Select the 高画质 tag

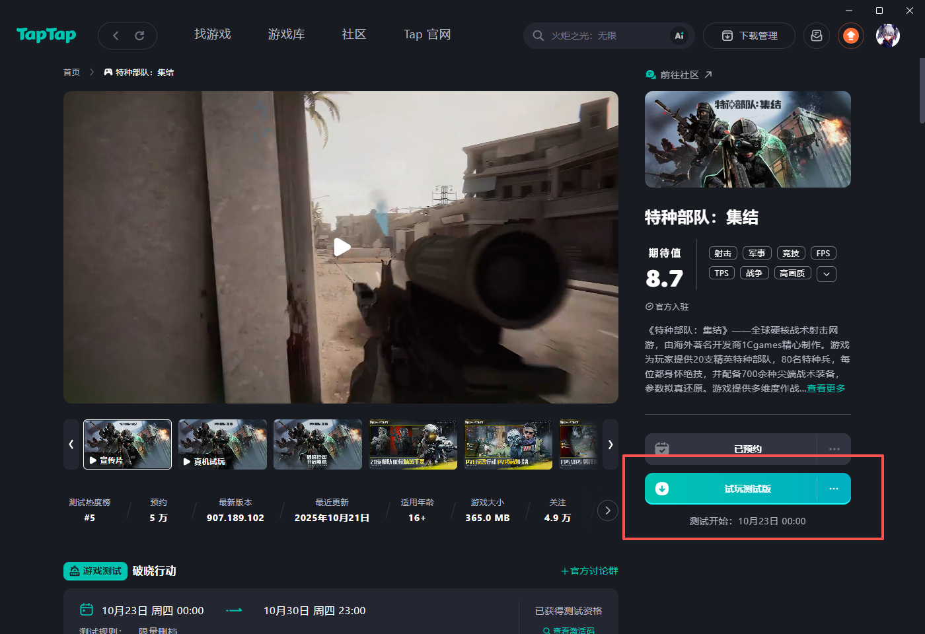[792, 273]
